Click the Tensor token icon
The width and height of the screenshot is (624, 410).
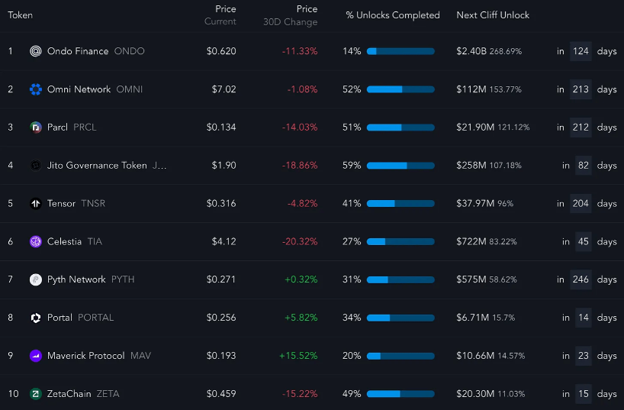pos(35,204)
